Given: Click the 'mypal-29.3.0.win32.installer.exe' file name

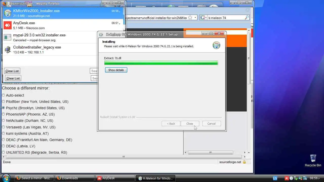Looking at the screenshot, I should click(39, 35).
